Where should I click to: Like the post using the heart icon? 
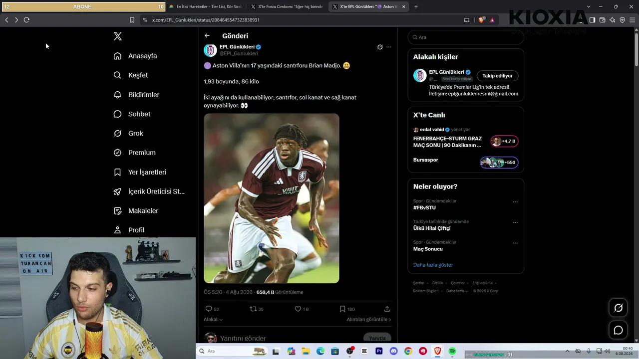click(298, 309)
